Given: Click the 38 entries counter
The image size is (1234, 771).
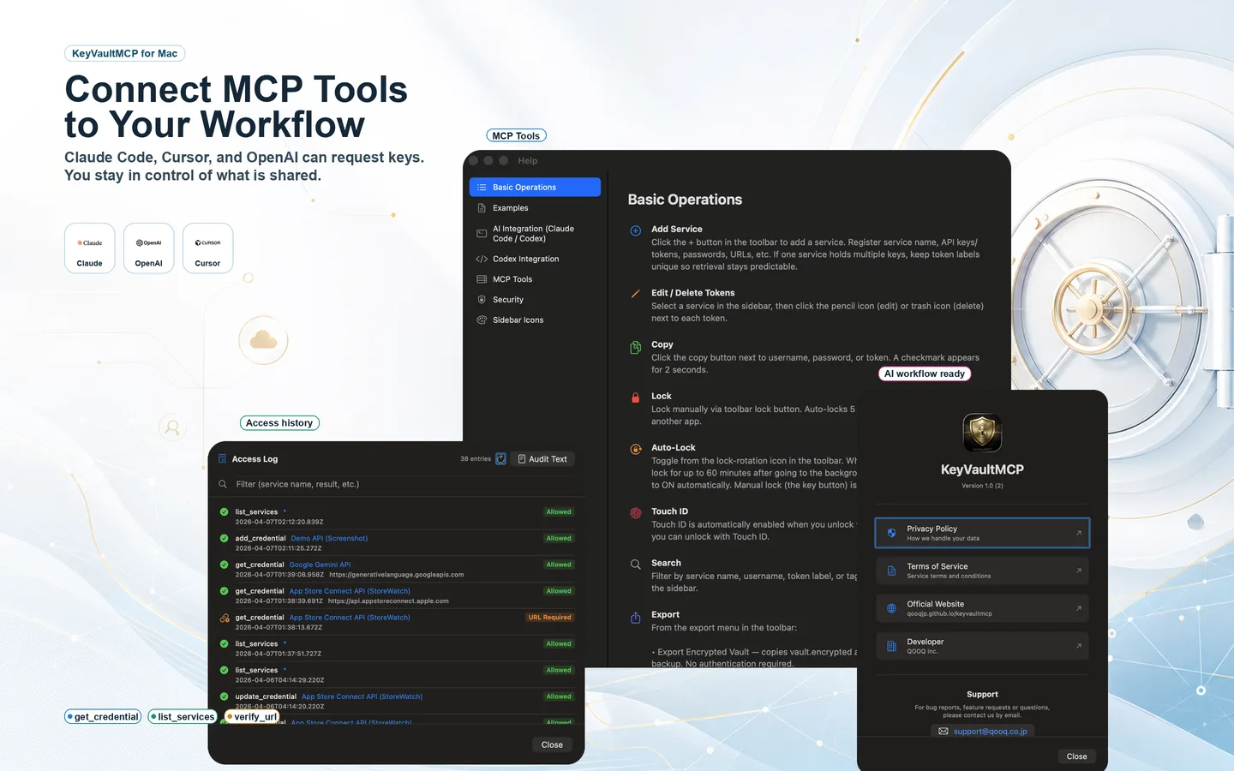Looking at the screenshot, I should click(476, 459).
